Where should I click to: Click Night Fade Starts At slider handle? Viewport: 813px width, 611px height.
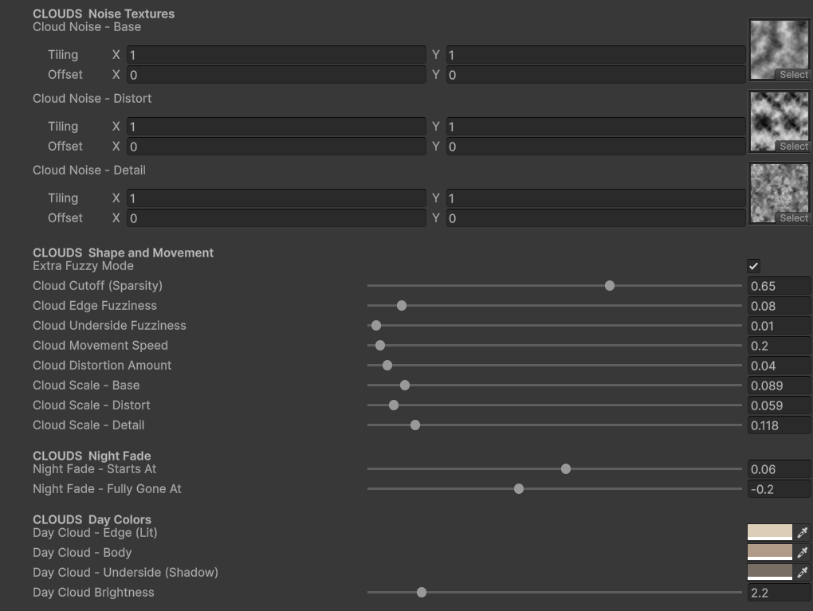(x=566, y=469)
